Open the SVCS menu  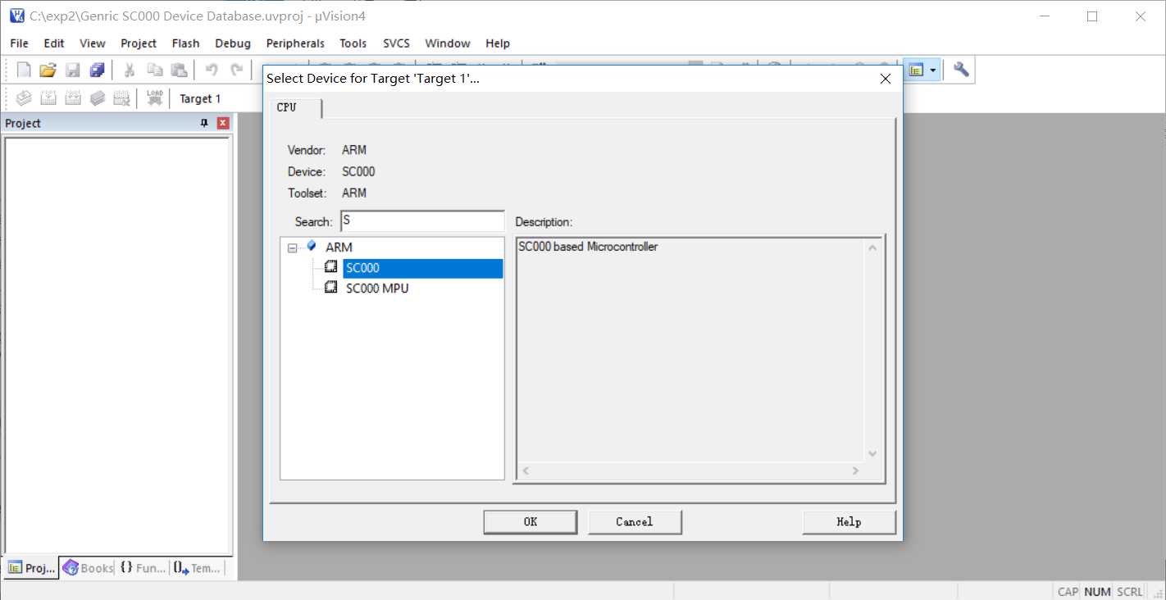pyautogui.click(x=396, y=43)
